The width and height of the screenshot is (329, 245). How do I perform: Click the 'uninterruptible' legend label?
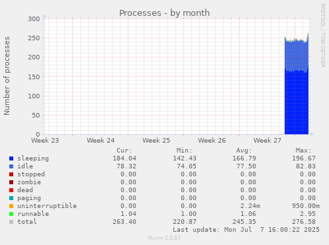(47, 206)
